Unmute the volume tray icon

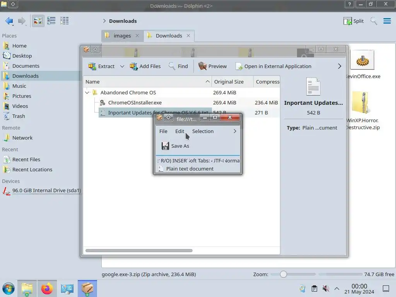326,288
